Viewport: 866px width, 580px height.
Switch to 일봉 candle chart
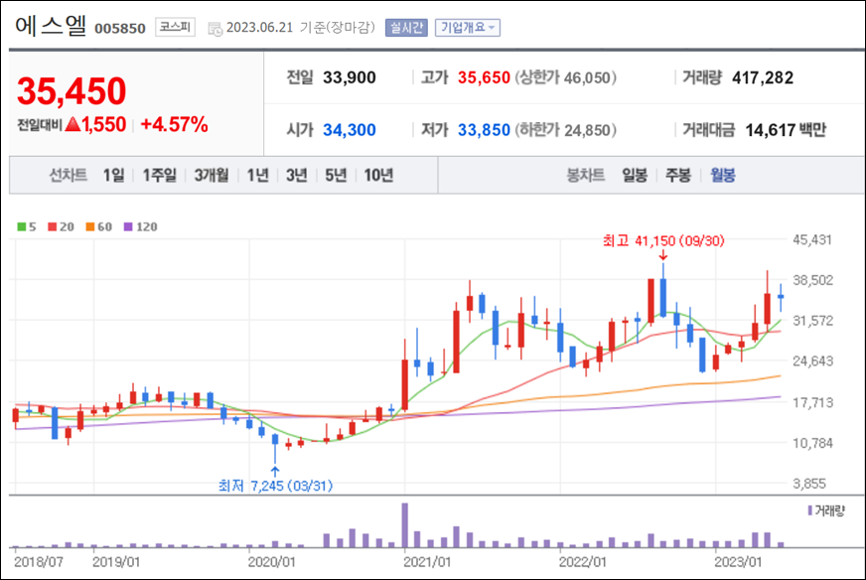pyautogui.click(x=635, y=175)
